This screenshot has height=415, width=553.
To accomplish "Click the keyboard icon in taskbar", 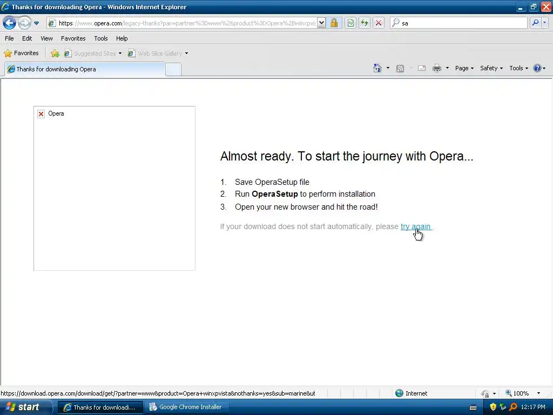I will pyautogui.click(x=473, y=407).
